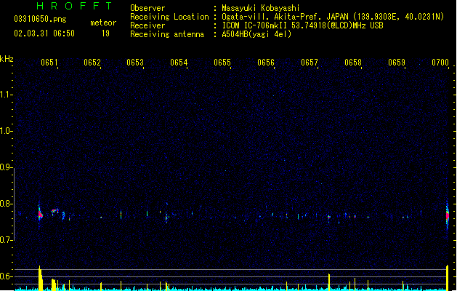Click the strong meteor echo near 0700

point(448,216)
